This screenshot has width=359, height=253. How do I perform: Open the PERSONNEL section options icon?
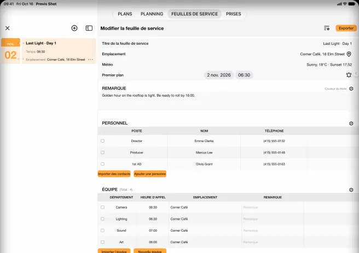[351, 123]
